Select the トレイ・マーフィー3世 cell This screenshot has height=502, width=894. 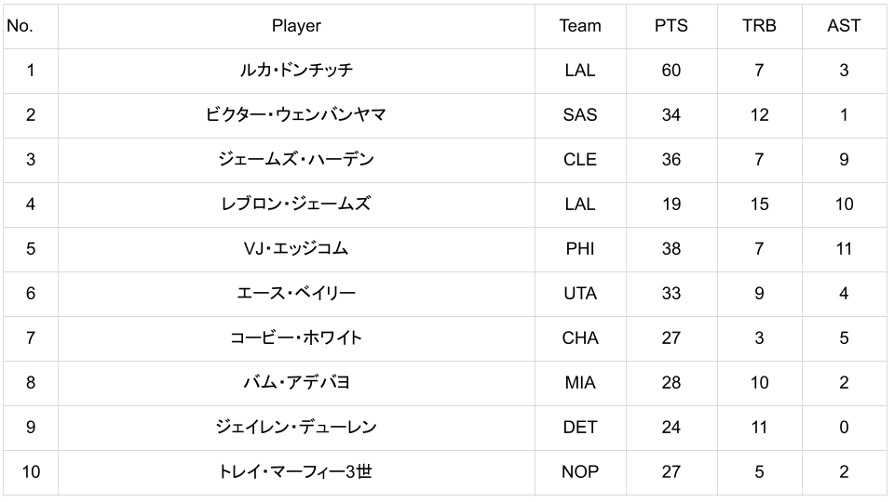[x=296, y=472]
